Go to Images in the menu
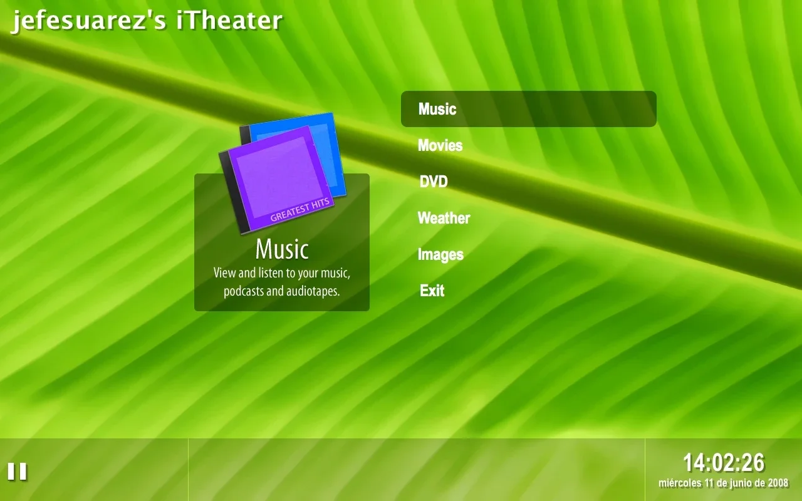 (440, 255)
